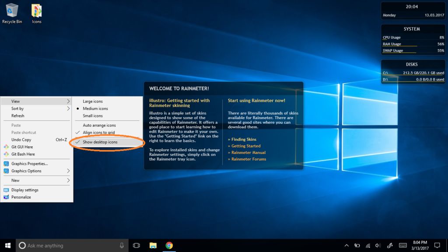Viewport: 448px width, 252px height.
Task: Choose Refresh from the context menu
Action: (18, 116)
